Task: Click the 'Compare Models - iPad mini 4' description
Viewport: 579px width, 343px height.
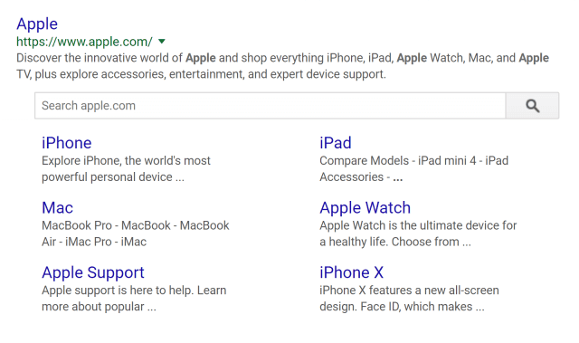Action: tap(414, 160)
